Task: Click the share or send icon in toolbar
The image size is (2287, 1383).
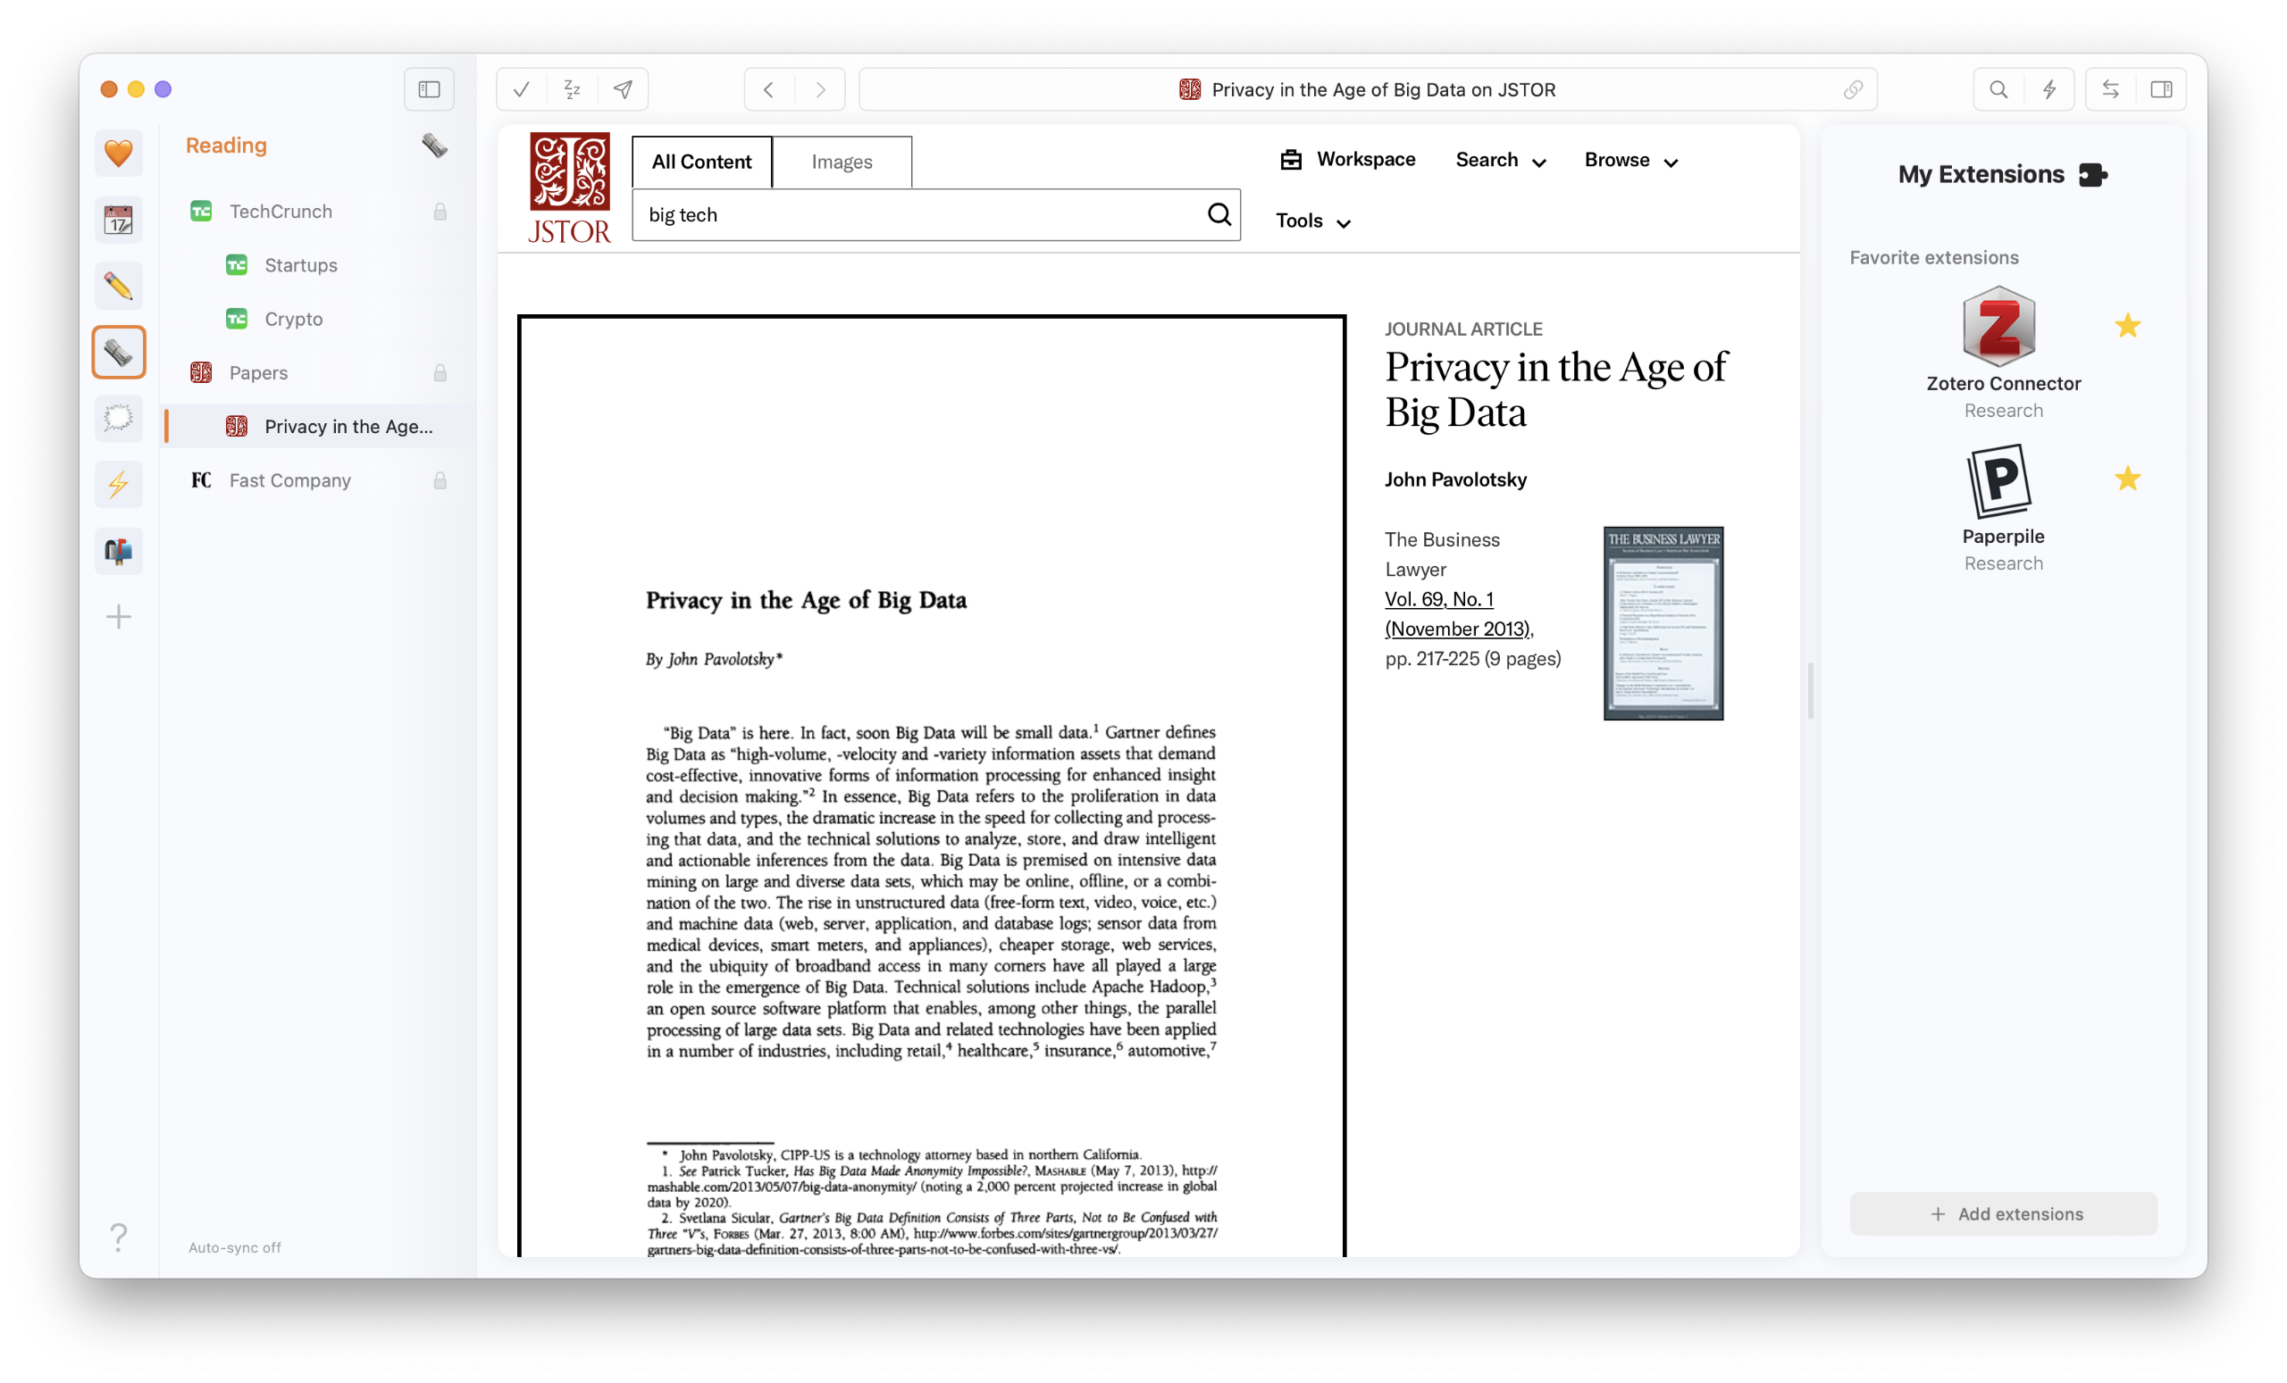Action: [623, 88]
